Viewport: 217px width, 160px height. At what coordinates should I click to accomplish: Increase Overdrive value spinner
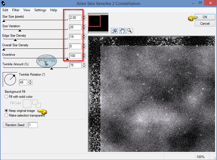[x=84, y=54]
